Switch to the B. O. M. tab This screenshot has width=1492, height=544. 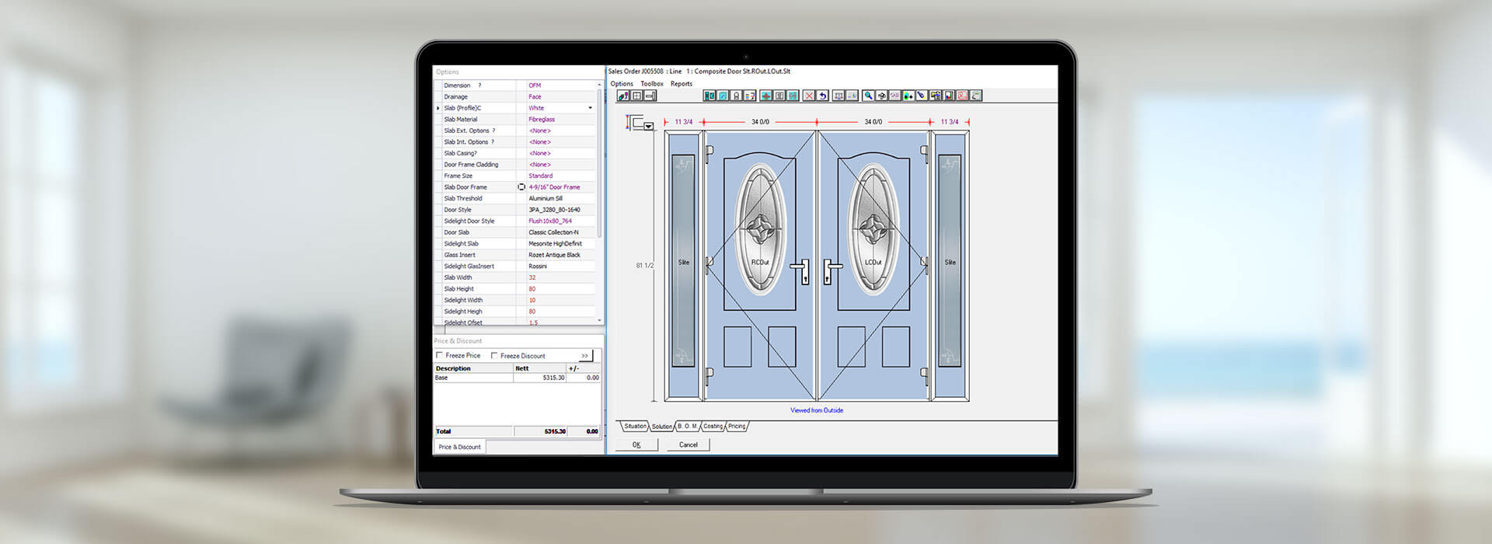coord(687,427)
